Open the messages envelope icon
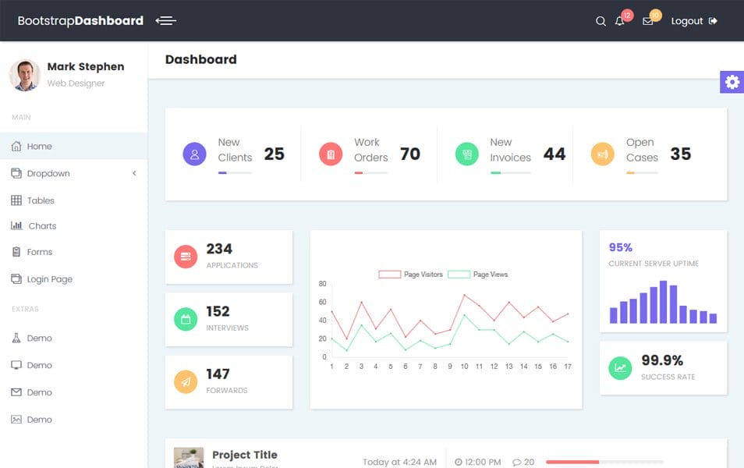 coord(647,21)
